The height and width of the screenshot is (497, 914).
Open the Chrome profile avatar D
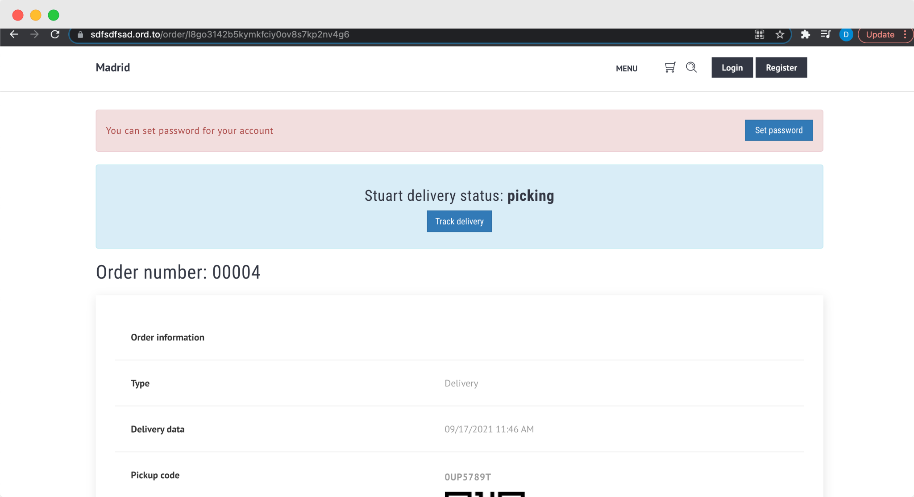pyautogui.click(x=846, y=34)
